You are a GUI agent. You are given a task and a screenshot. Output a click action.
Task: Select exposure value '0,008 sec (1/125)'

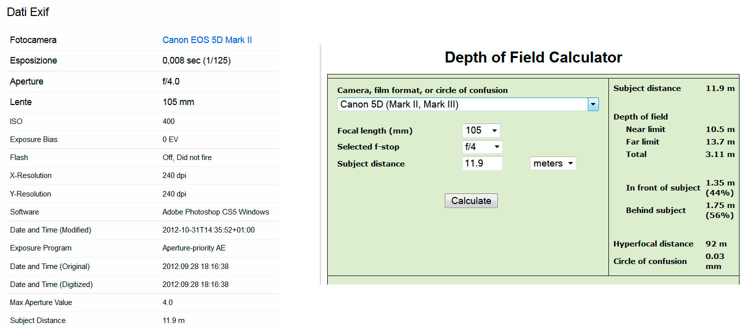[x=197, y=60]
